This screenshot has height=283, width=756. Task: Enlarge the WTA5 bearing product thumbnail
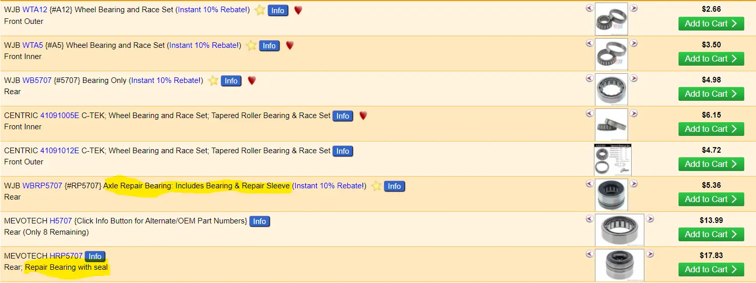[611, 54]
